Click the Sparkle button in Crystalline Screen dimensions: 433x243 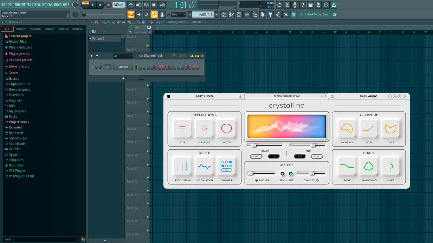[204, 128]
